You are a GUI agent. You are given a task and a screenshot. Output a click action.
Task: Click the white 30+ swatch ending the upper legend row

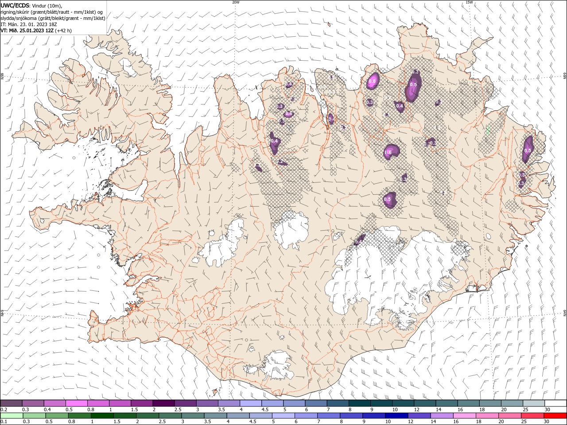pos(555,403)
